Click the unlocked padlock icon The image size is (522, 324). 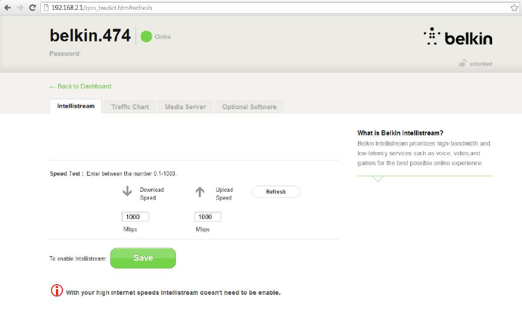(462, 63)
